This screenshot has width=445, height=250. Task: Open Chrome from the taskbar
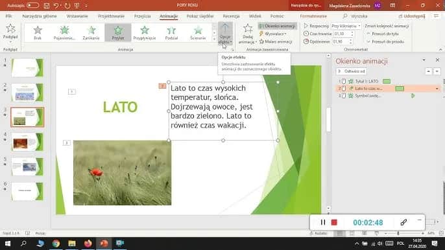tap(56, 244)
